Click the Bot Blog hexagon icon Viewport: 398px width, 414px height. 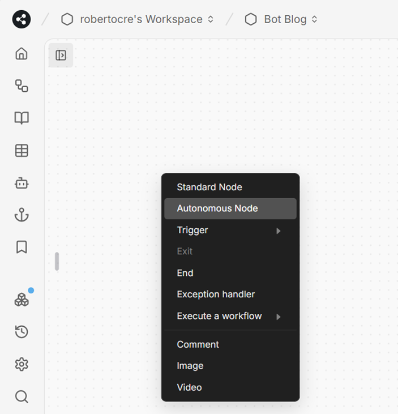click(251, 19)
